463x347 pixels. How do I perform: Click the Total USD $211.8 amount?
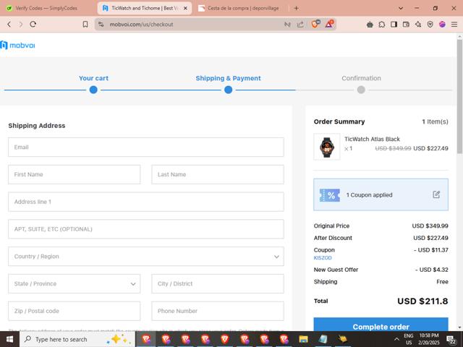tap(422, 301)
